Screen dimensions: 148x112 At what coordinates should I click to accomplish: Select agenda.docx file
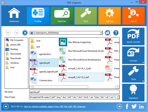tap(41, 54)
